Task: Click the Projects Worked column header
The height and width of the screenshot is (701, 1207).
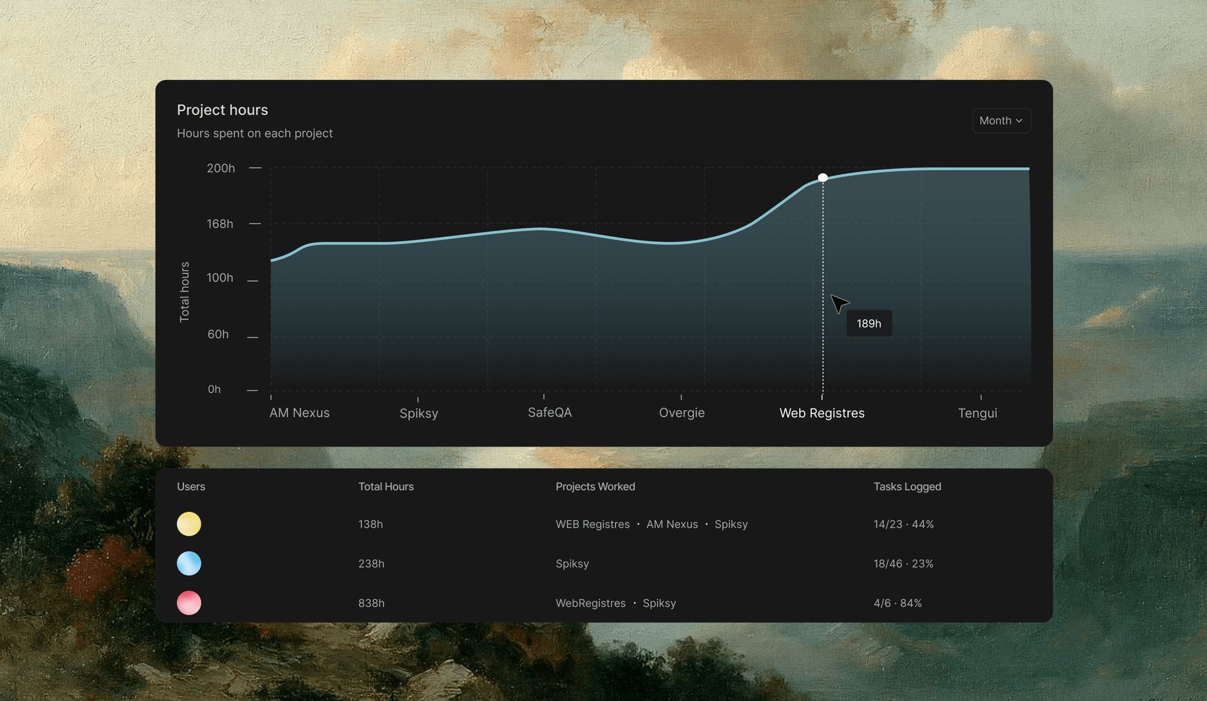Action: pos(595,487)
